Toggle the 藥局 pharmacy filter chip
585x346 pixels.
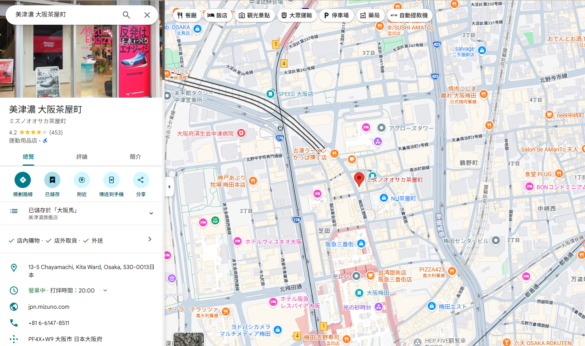[370, 15]
